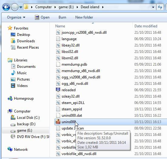Select libeay32.dll file icon
The height and width of the screenshot is (159, 167).
click(58, 45)
